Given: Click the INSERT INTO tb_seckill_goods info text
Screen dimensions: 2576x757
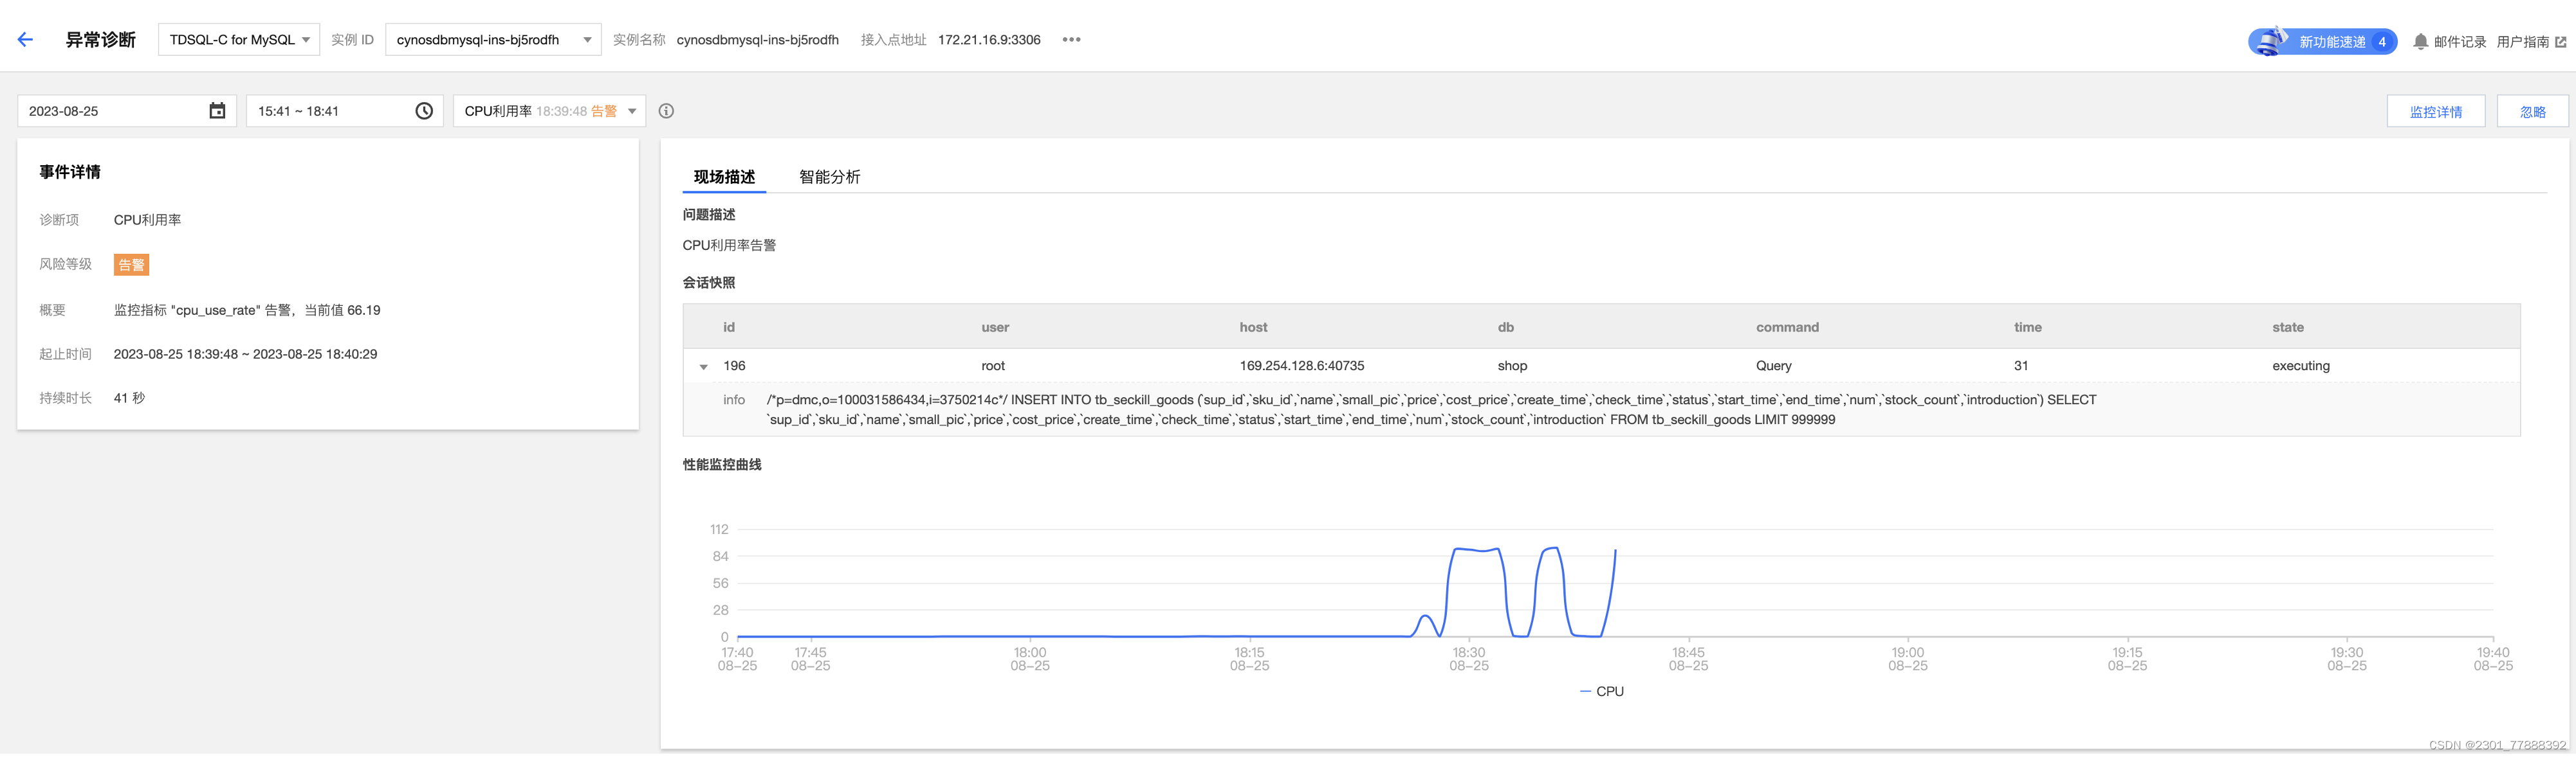Looking at the screenshot, I should pos(1431,409).
